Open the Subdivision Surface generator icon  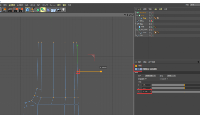pos(38,10)
